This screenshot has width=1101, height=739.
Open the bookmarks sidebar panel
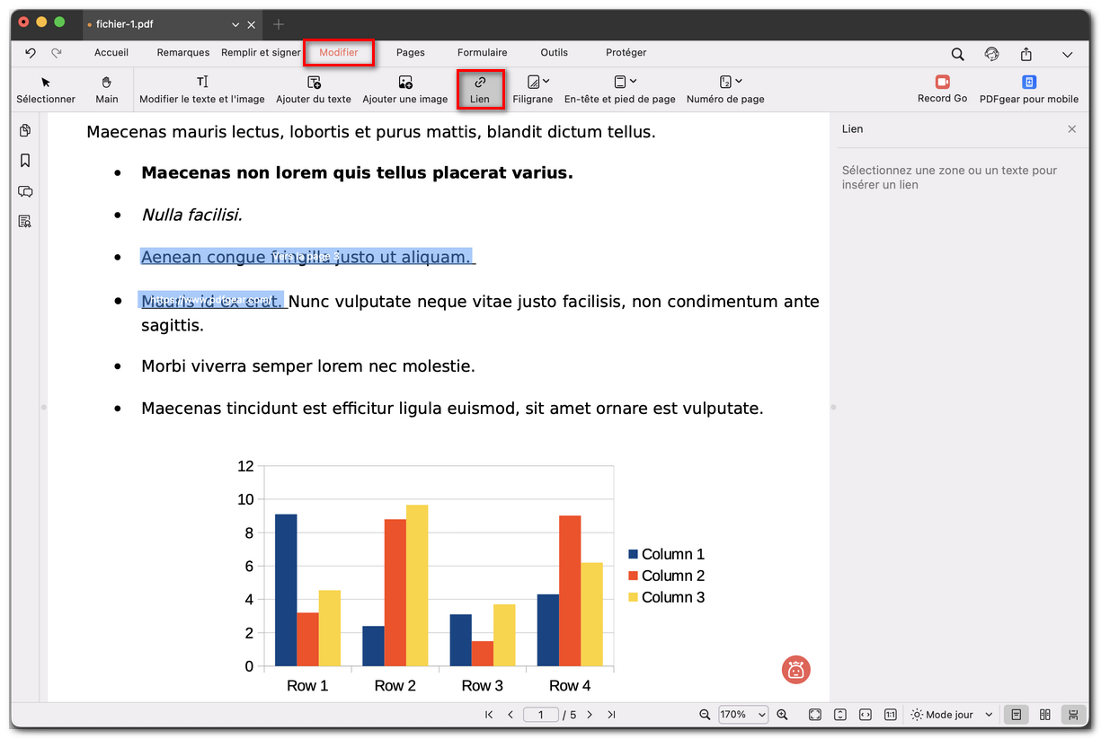point(25,161)
